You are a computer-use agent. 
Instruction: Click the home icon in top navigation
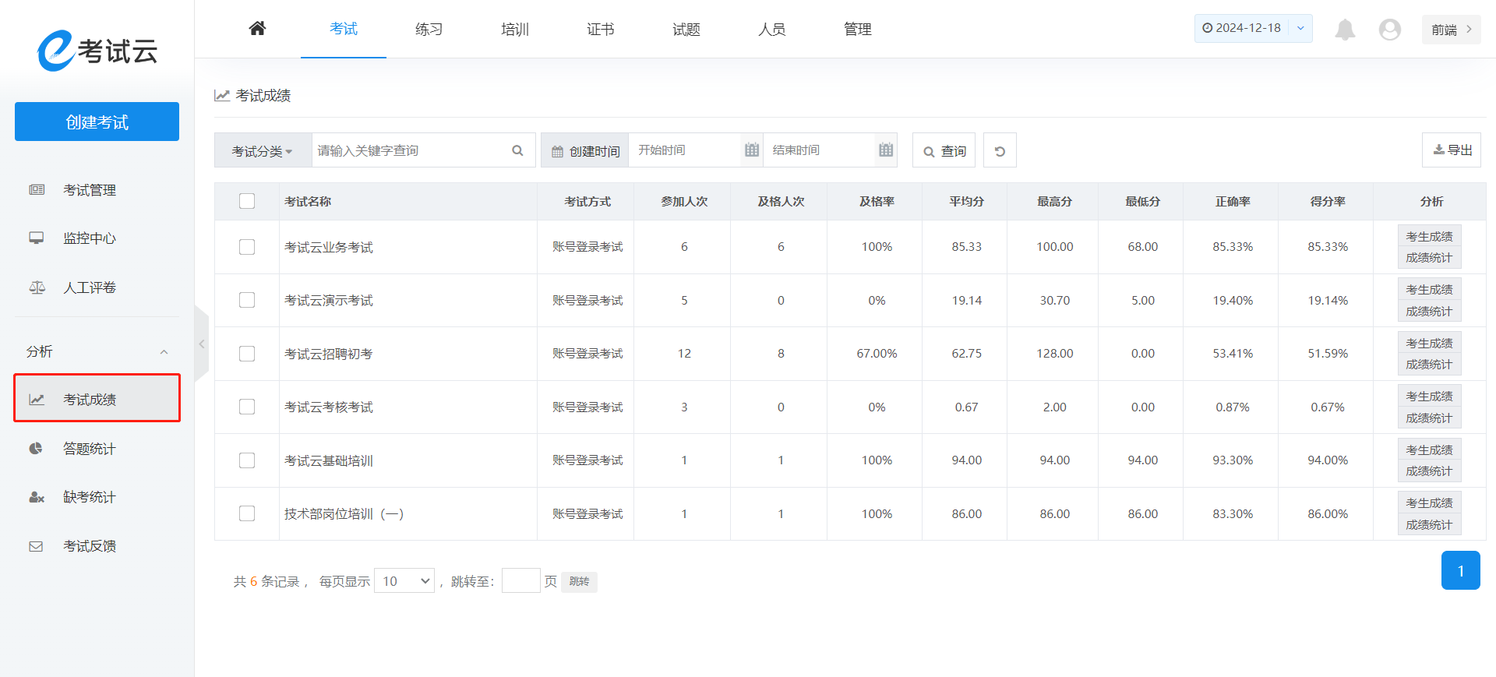click(257, 29)
